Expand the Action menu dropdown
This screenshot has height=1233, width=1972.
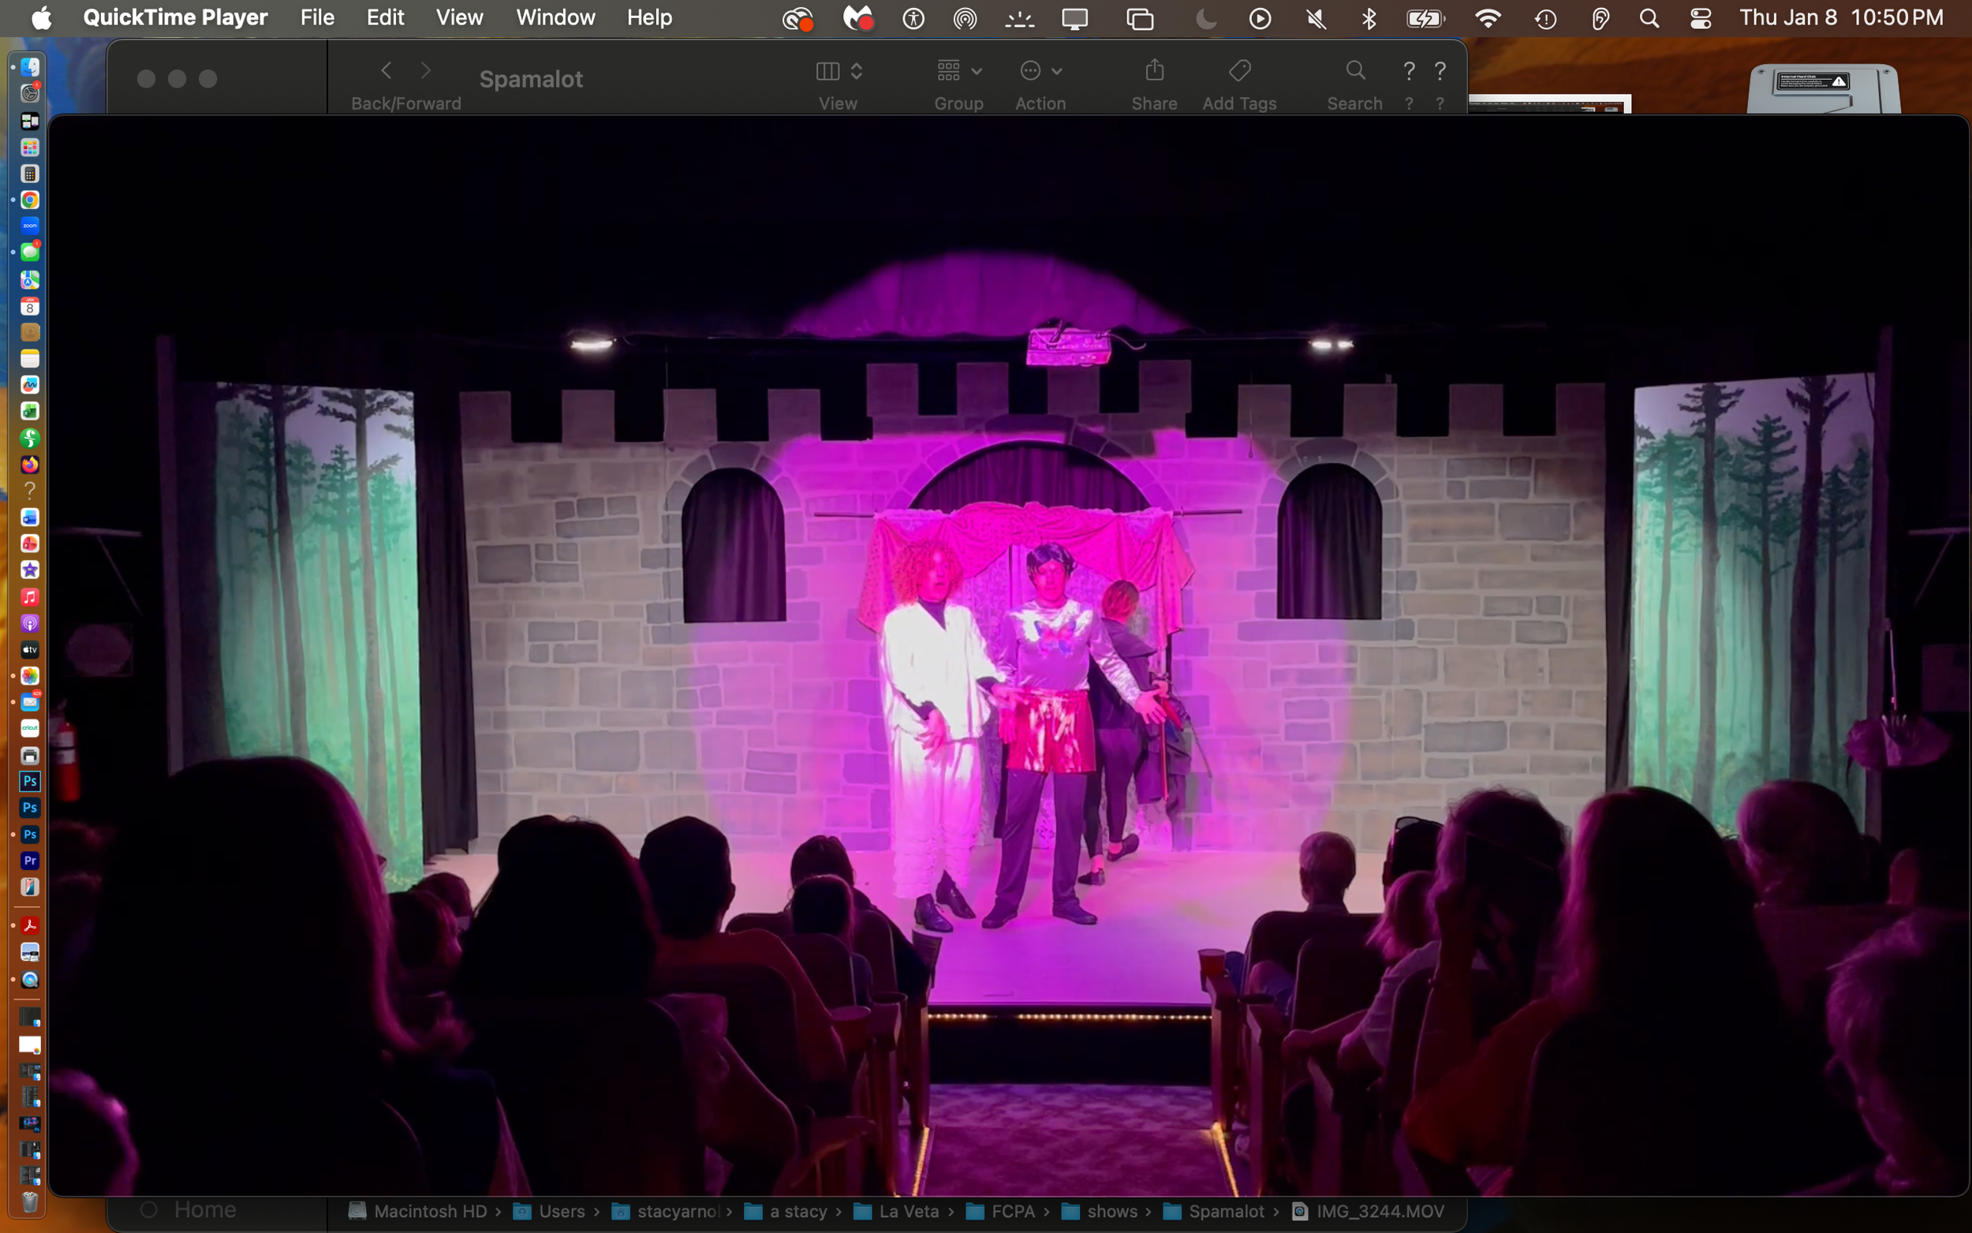pos(1040,71)
